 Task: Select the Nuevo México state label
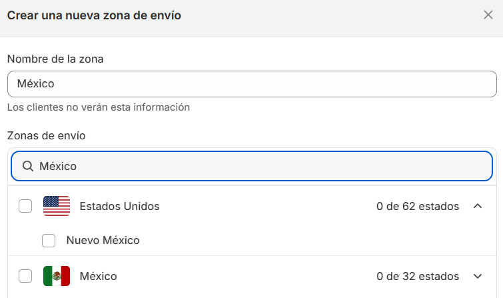[x=103, y=240]
